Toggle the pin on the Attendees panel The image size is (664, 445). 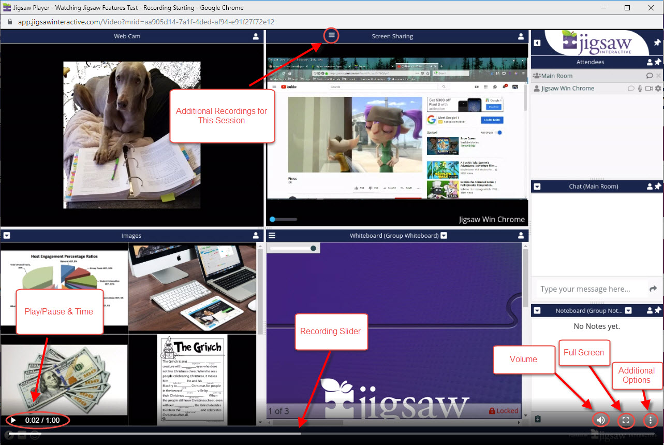(658, 62)
